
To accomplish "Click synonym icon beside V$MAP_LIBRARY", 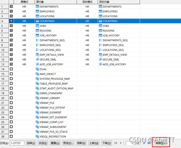I will click(37, 98).
